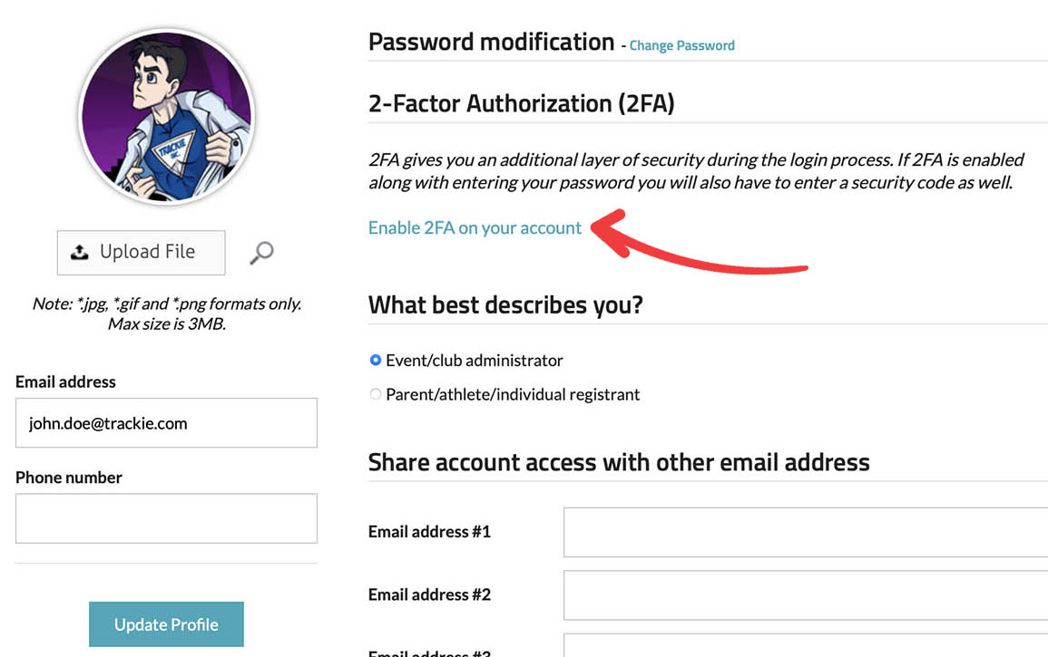
Task: Click the What best describes you? heading
Action: click(505, 304)
